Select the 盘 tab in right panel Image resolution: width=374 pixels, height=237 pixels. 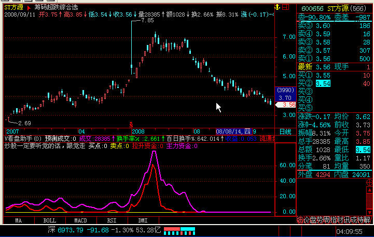[313, 220]
